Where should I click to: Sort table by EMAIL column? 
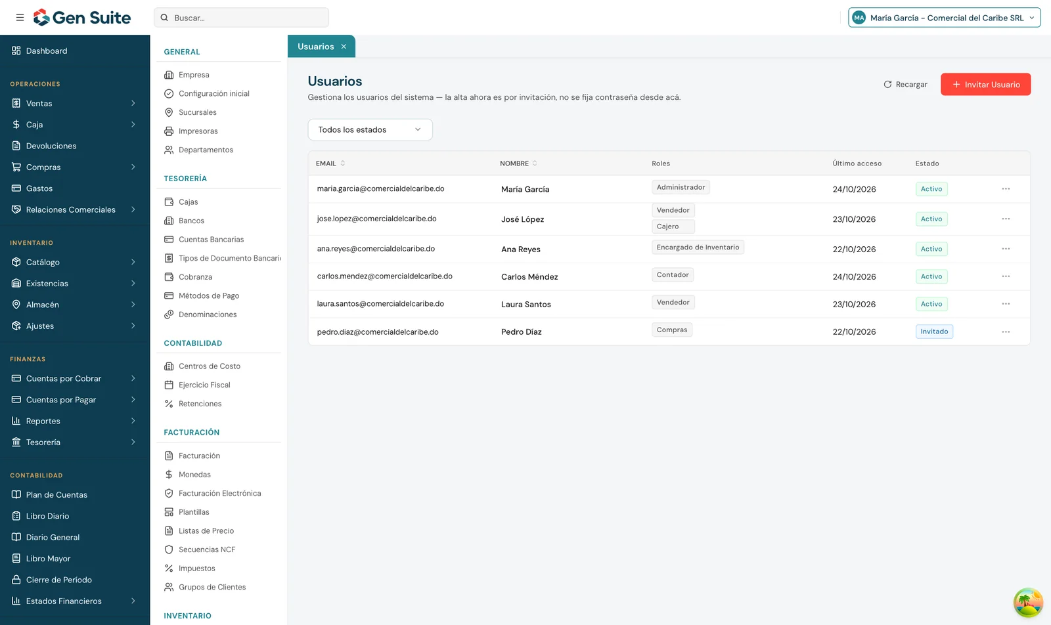pyautogui.click(x=330, y=163)
